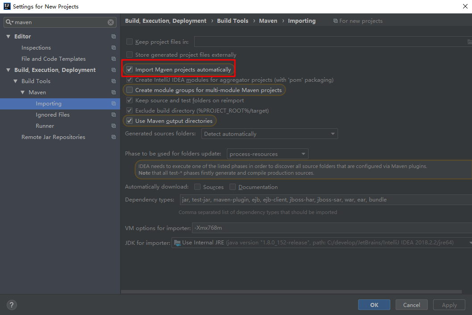The height and width of the screenshot is (315, 472).
Task: Select File and Code Templates
Action: tap(54, 59)
